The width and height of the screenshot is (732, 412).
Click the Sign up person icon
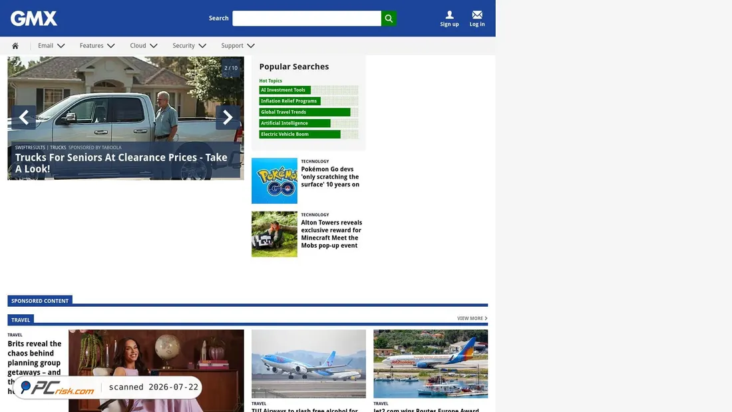pos(449,15)
